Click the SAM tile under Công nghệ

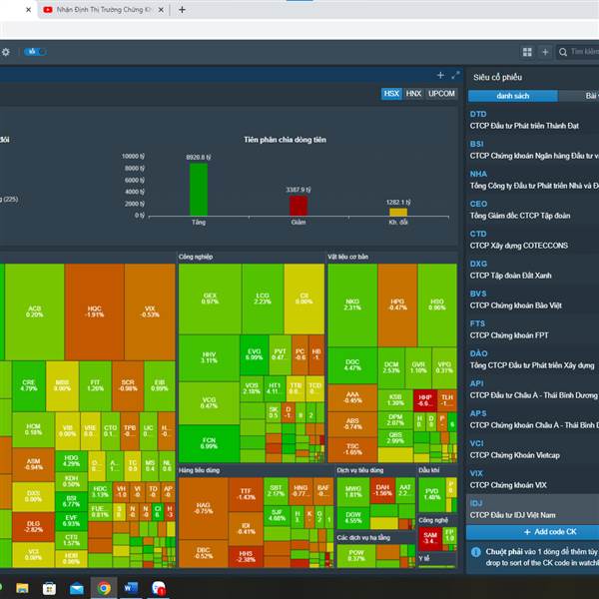430,538
